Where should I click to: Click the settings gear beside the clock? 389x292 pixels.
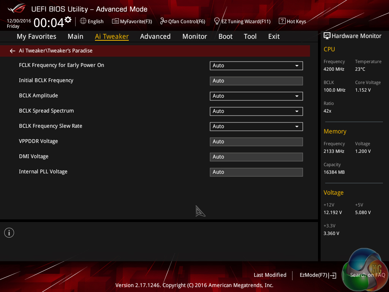(x=68, y=19)
